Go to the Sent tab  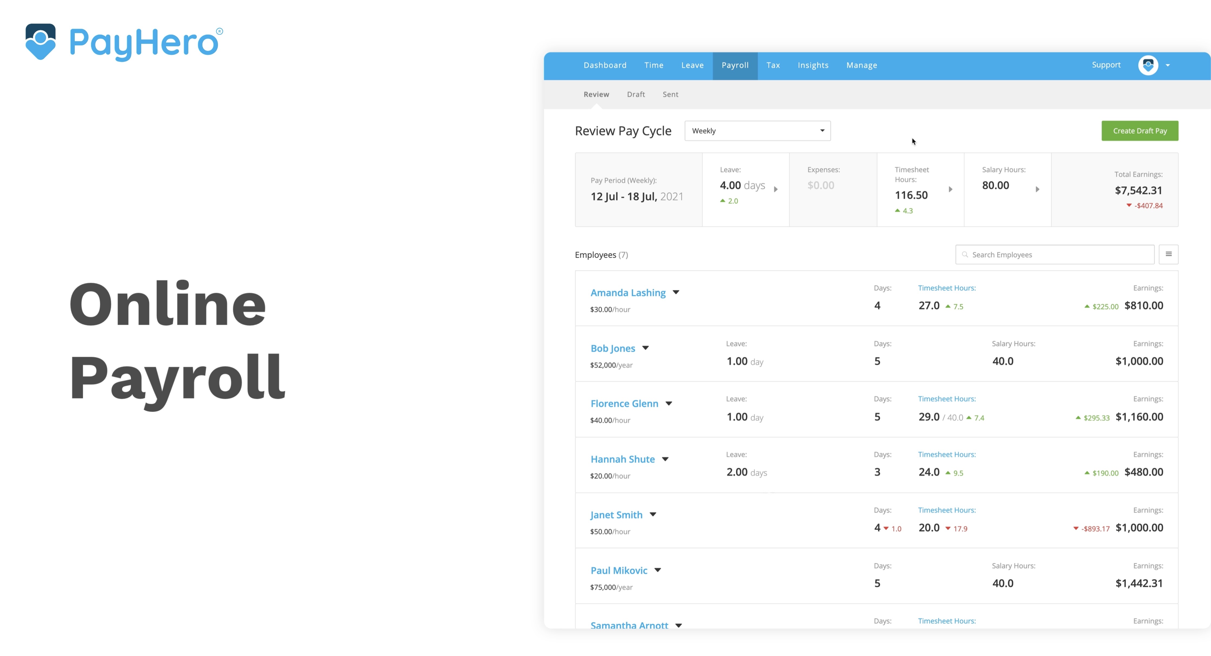pos(670,94)
